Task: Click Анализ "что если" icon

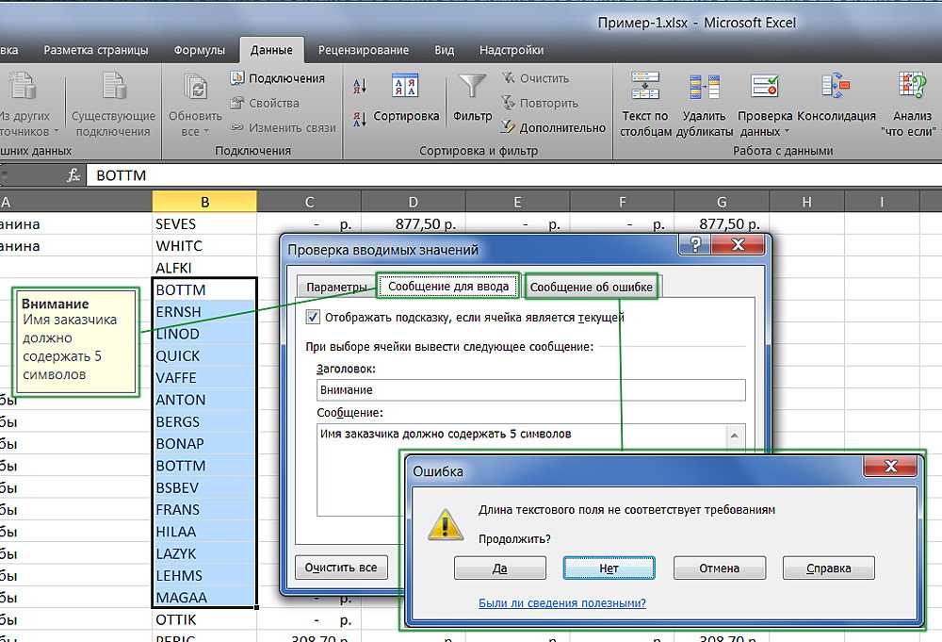Action: (911, 86)
